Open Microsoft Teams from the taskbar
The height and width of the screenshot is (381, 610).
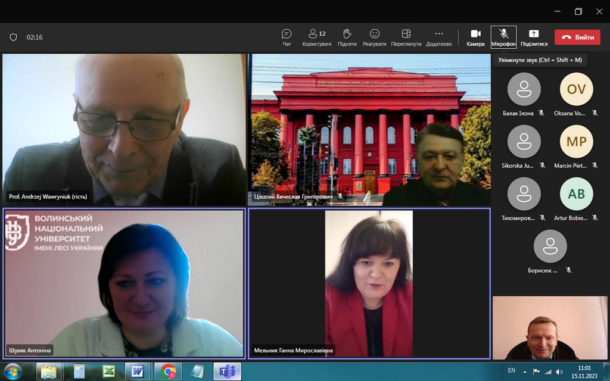click(227, 371)
